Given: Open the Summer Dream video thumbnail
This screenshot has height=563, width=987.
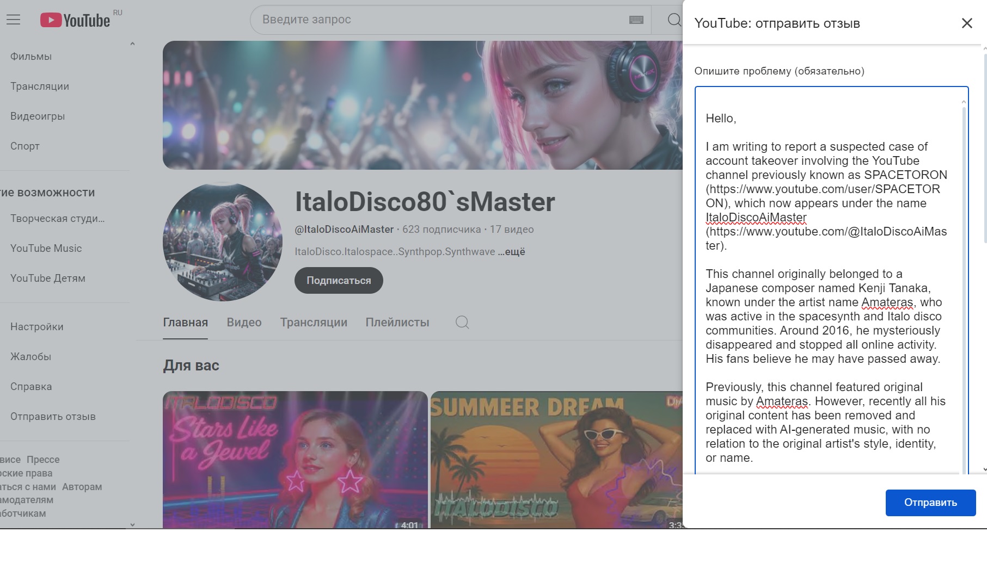Looking at the screenshot, I should click(556, 460).
